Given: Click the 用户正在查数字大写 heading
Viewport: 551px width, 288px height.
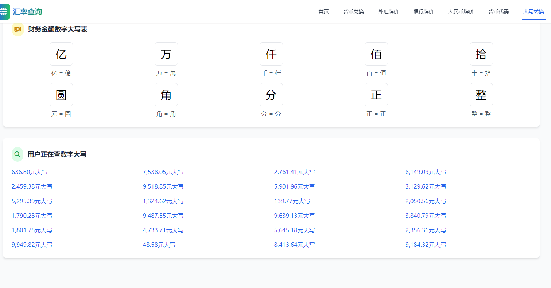Looking at the screenshot, I should [x=57, y=154].
